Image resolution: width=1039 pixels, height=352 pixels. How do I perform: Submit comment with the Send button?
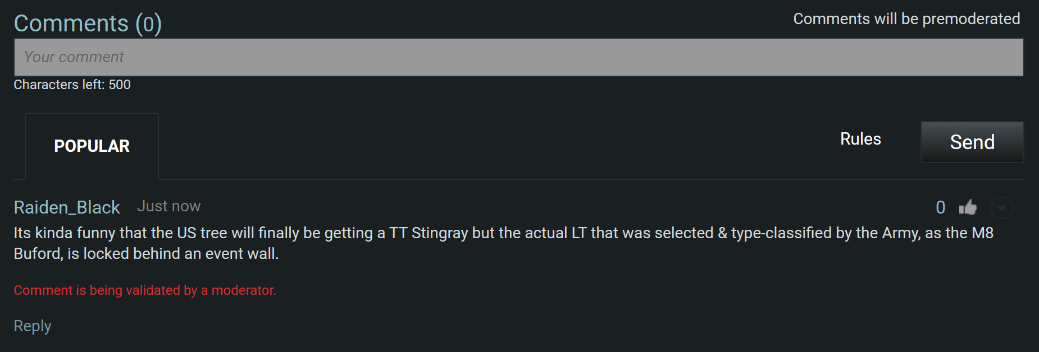click(x=972, y=142)
